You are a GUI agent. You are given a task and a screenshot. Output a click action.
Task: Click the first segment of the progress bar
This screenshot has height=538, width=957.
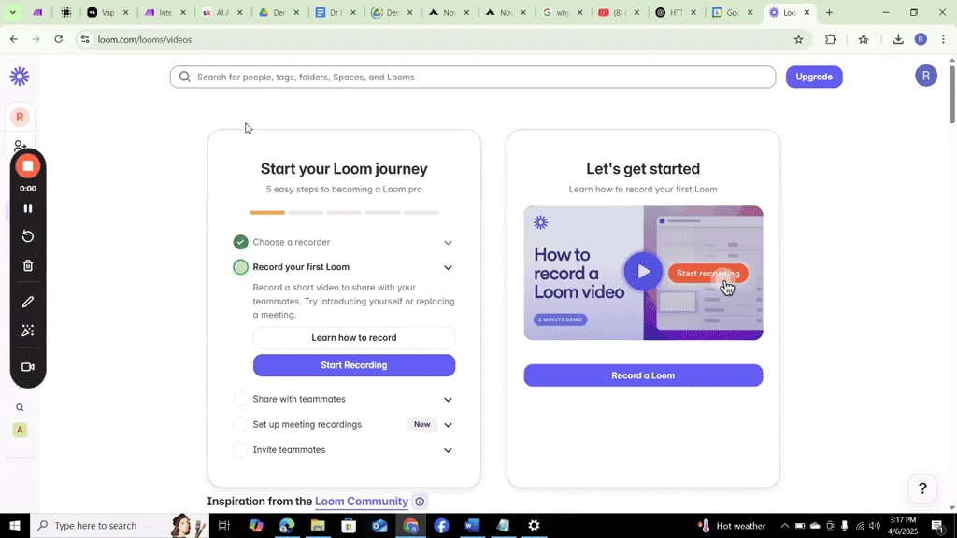click(266, 213)
